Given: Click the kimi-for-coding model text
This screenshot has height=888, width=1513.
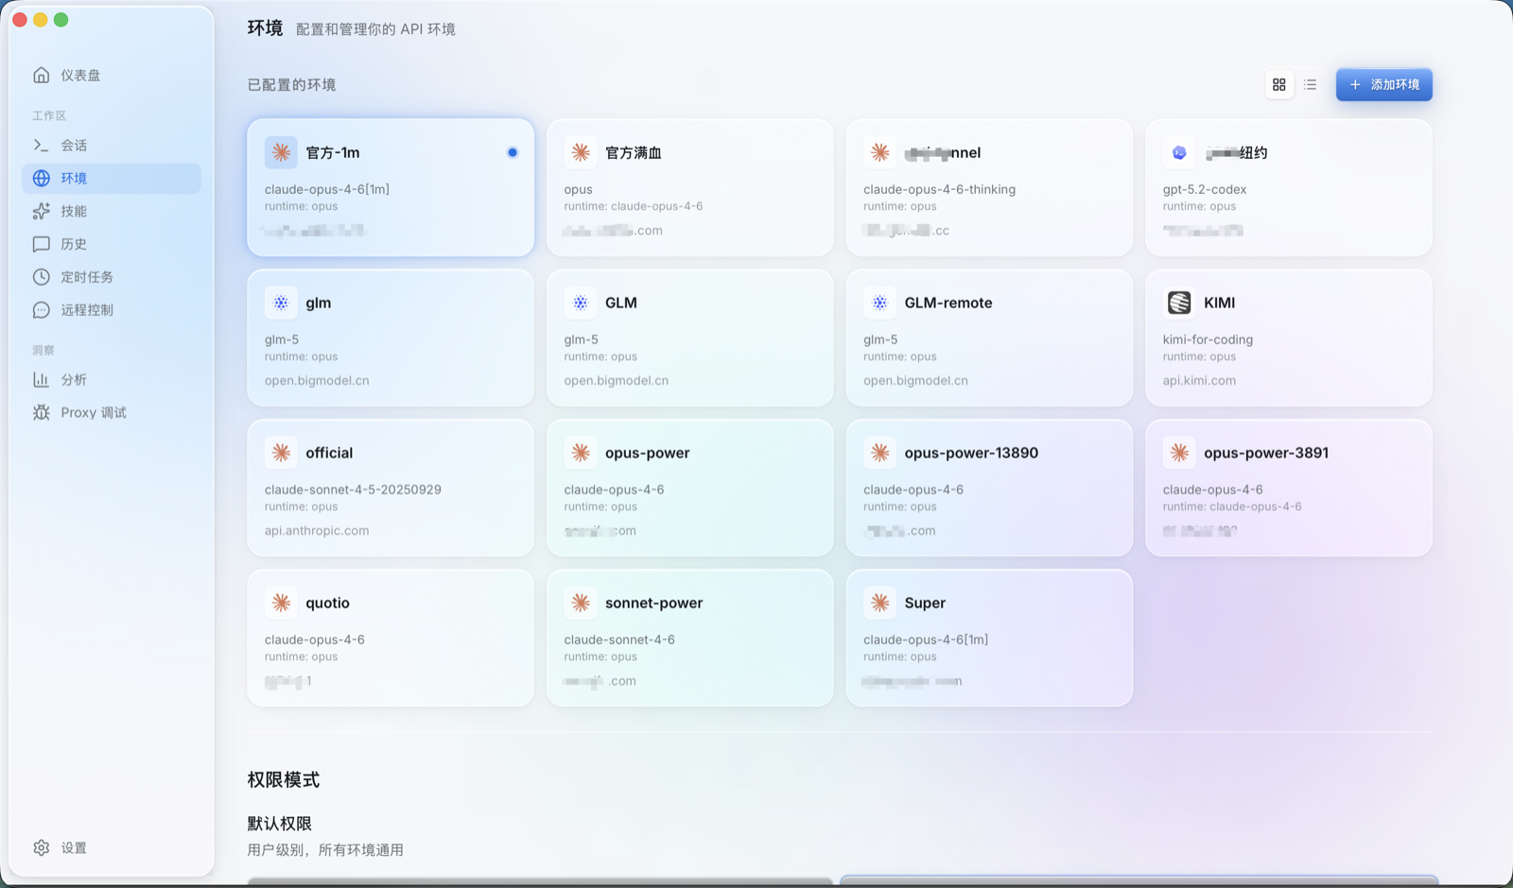Looking at the screenshot, I should [1208, 340].
